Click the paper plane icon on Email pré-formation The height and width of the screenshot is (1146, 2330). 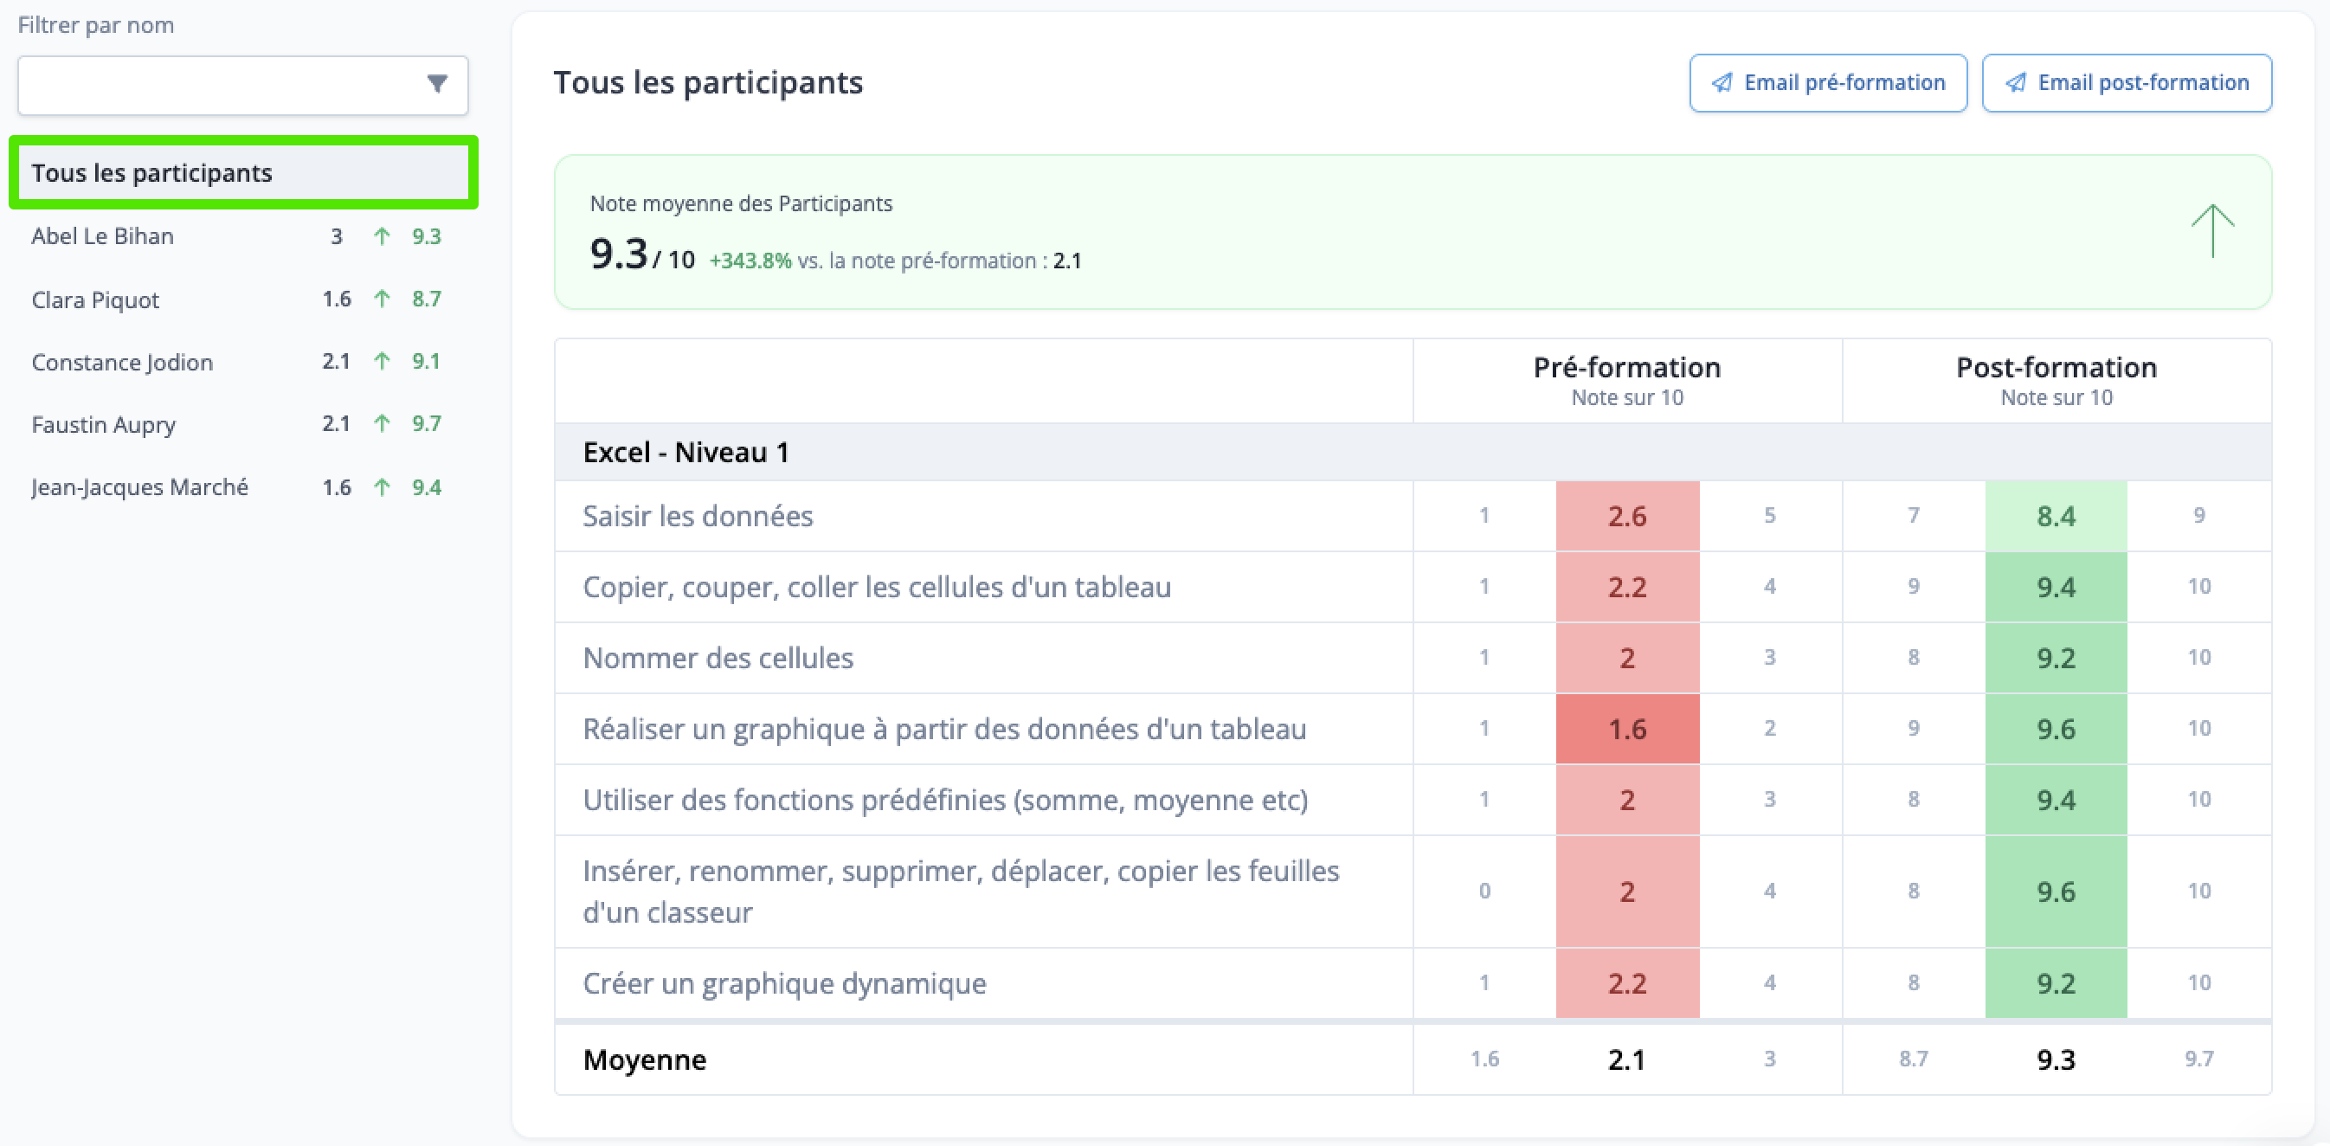1722,82
